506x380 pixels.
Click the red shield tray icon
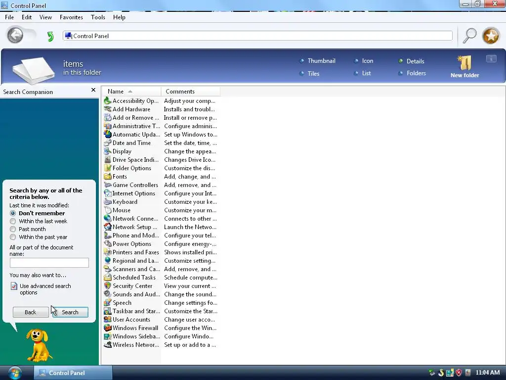pyautogui.click(x=459, y=373)
